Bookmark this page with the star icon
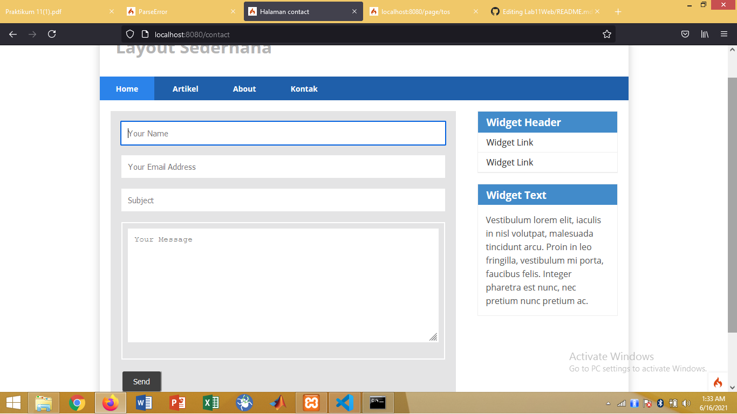The width and height of the screenshot is (737, 414). coord(606,33)
